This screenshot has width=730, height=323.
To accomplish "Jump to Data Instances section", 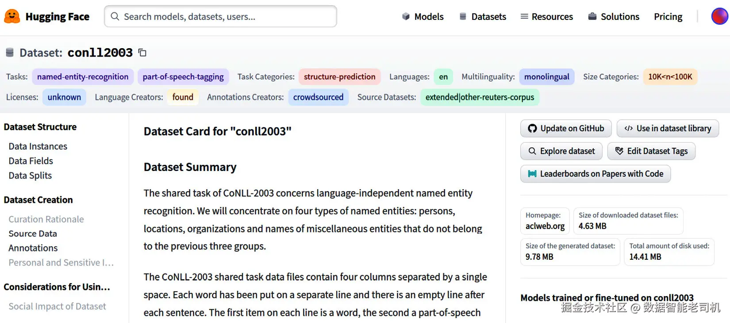I will [38, 146].
